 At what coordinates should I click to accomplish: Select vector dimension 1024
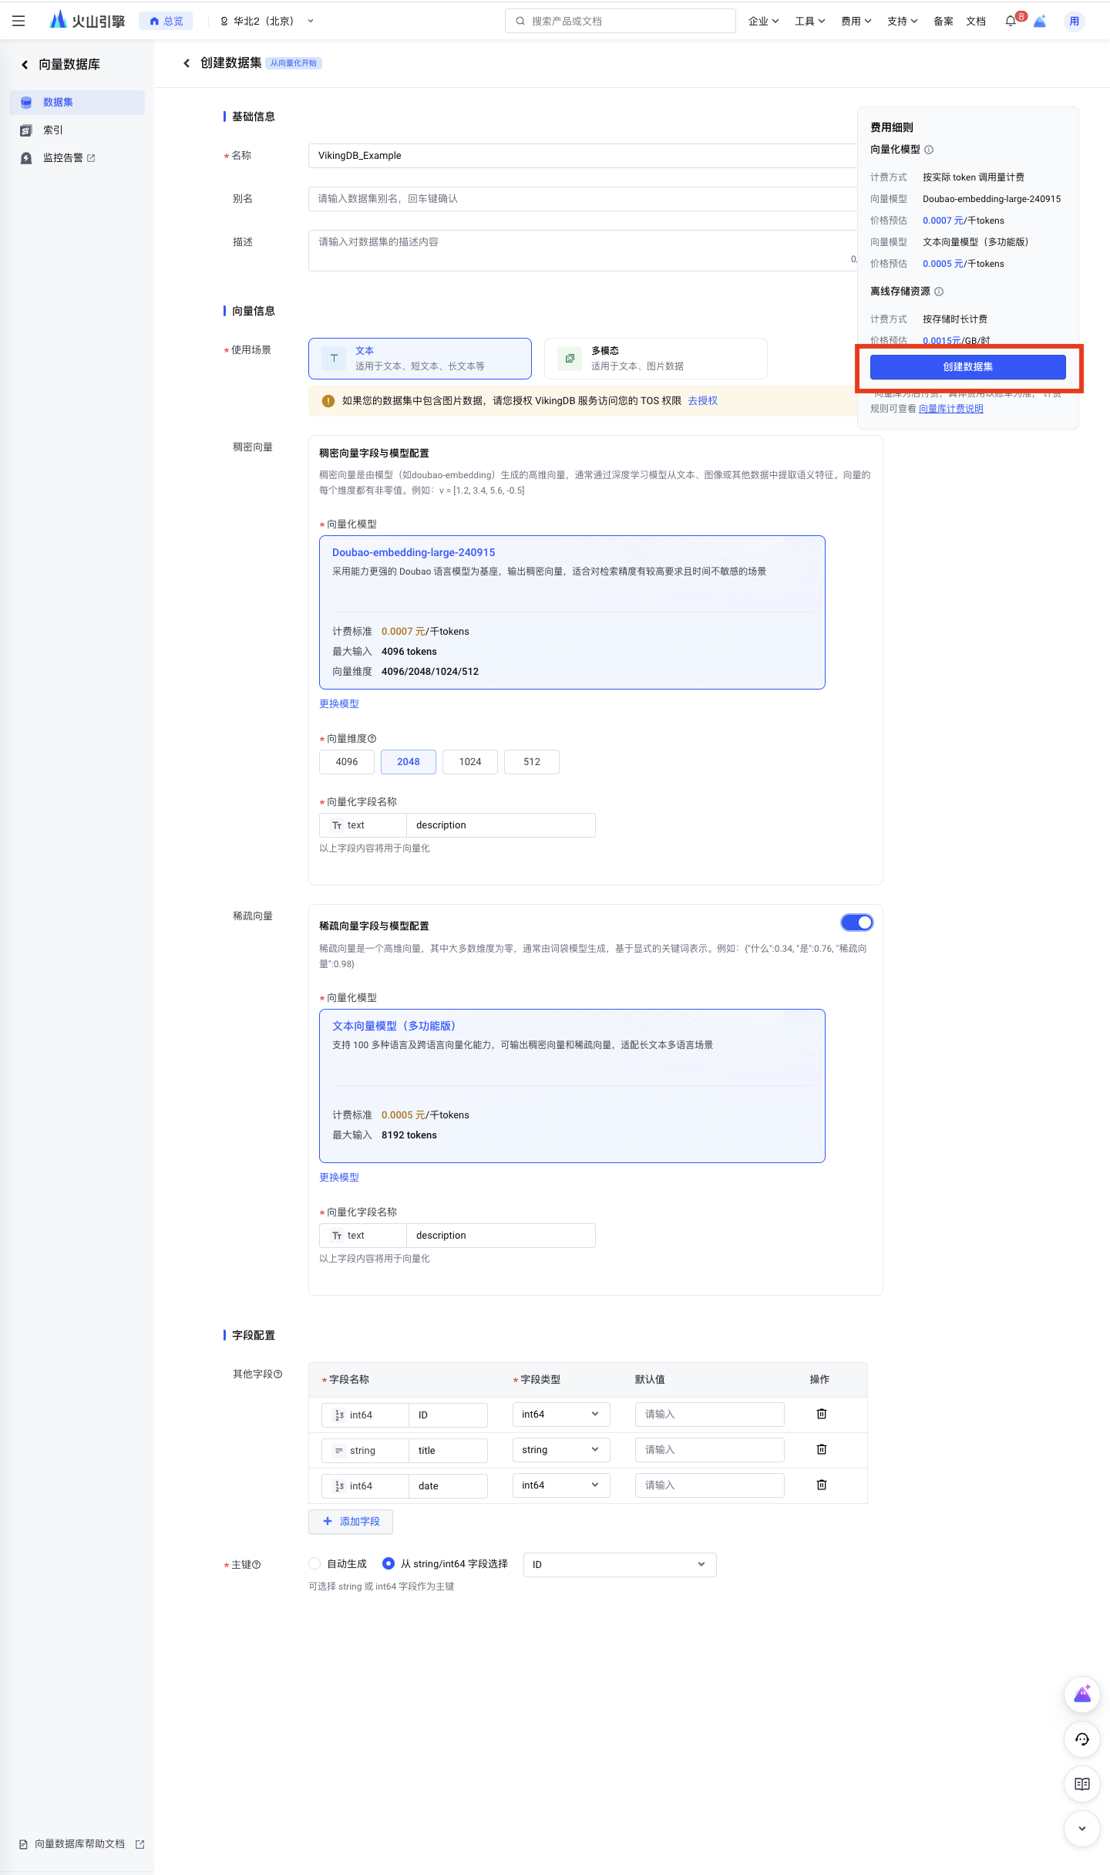click(x=470, y=762)
